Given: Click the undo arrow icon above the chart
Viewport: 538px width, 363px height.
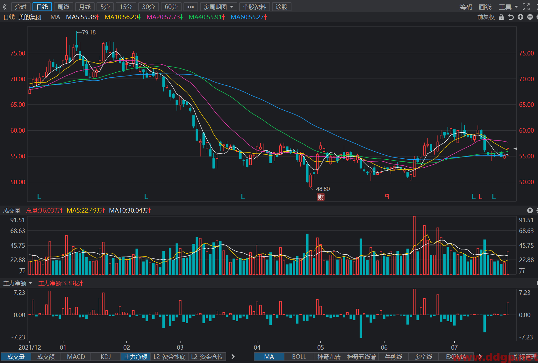Looking at the screenshot, I should coord(511,17).
